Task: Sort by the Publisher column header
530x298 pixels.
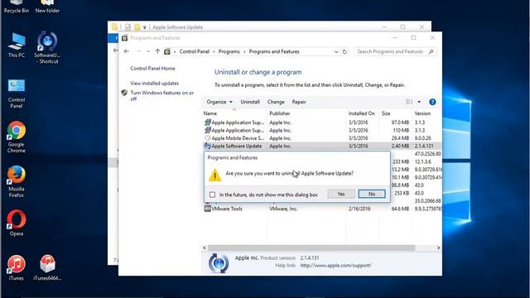Action: click(280, 113)
